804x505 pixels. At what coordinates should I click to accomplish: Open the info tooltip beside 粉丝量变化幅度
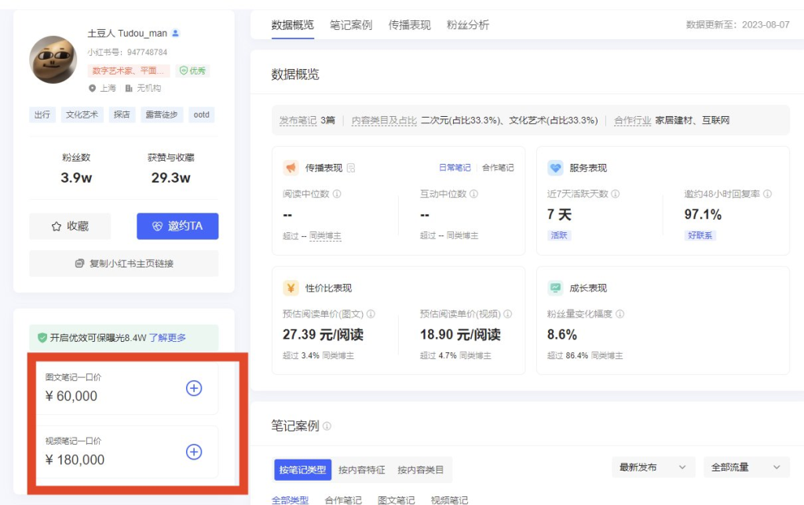coord(622,311)
